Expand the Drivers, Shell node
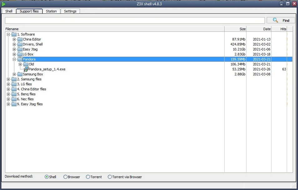The width and height of the screenshot is (298, 190). [x=14, y=44]
